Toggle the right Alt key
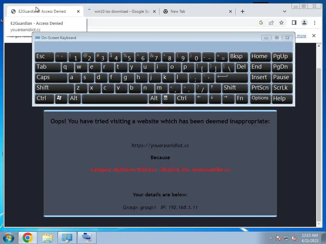 [x=155, y=98]
